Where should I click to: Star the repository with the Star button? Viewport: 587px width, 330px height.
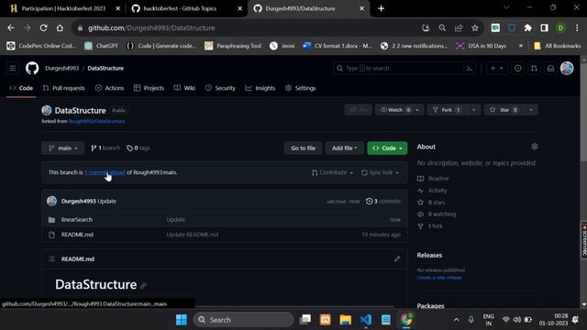point(504,110)
